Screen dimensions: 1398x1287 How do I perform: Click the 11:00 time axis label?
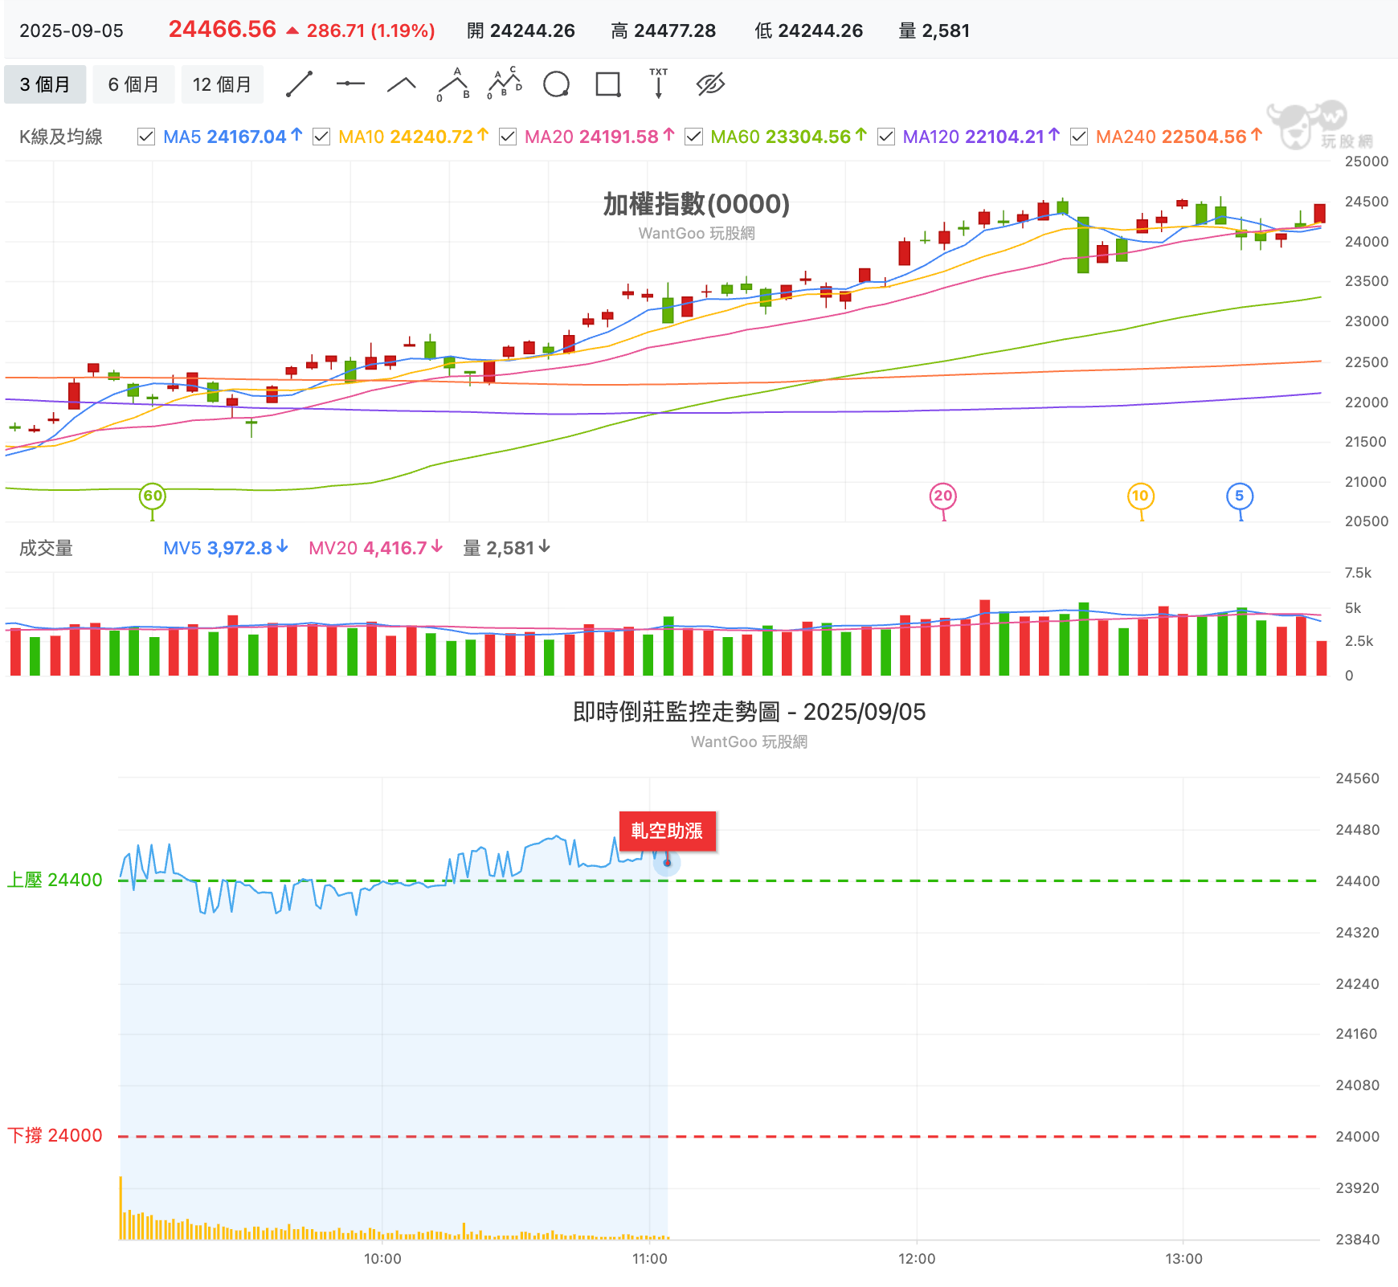(x=649, y=1258)
